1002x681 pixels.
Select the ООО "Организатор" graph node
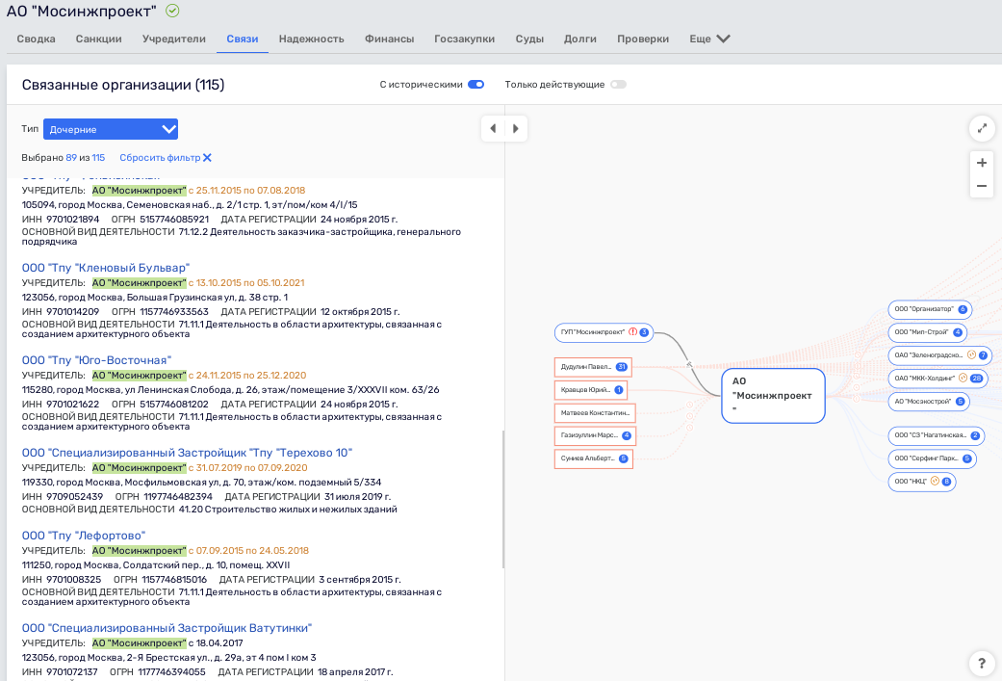[x=930, y=309]
